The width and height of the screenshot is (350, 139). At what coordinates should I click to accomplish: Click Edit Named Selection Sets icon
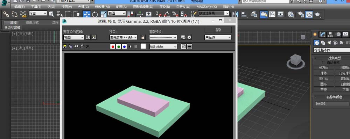[194, 14]
